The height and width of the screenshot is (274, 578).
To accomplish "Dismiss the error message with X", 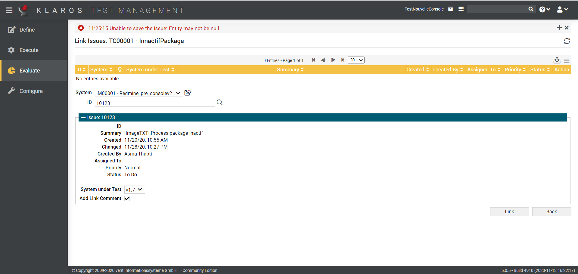I will pos(567,28).
